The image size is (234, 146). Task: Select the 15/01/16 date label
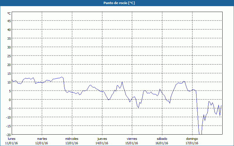pyautogui.click(x=132, y=143)
